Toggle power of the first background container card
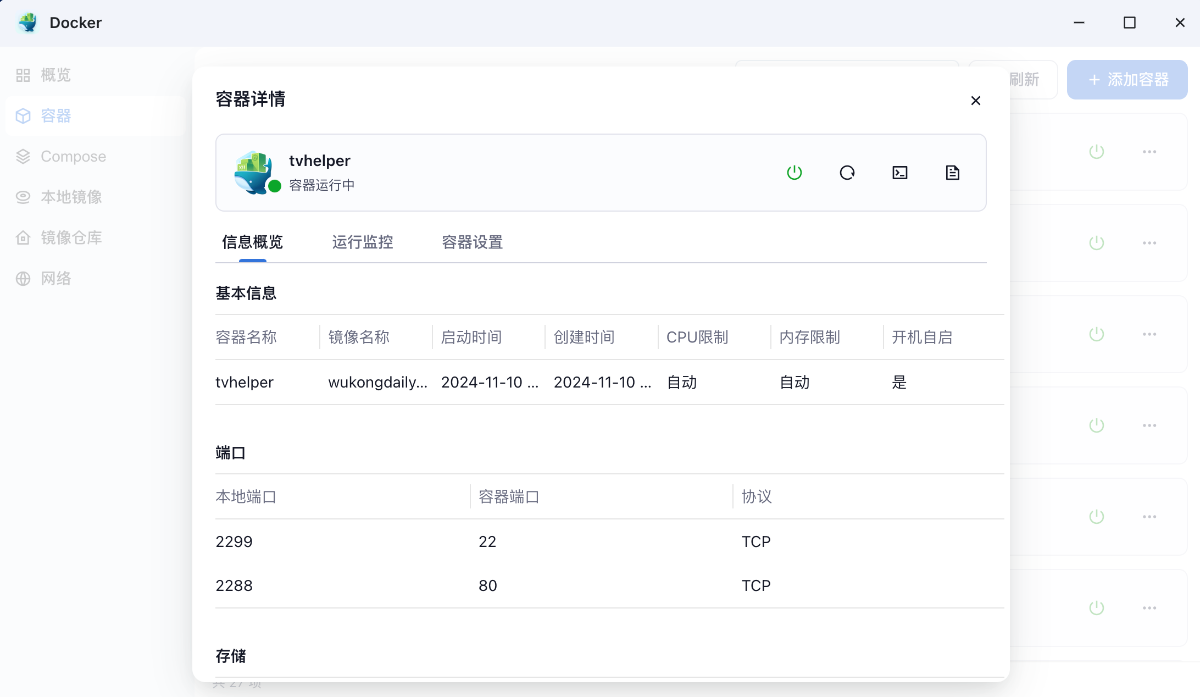The width and height of the screenshot is (1200, 697). click(x=1097, y=152)
